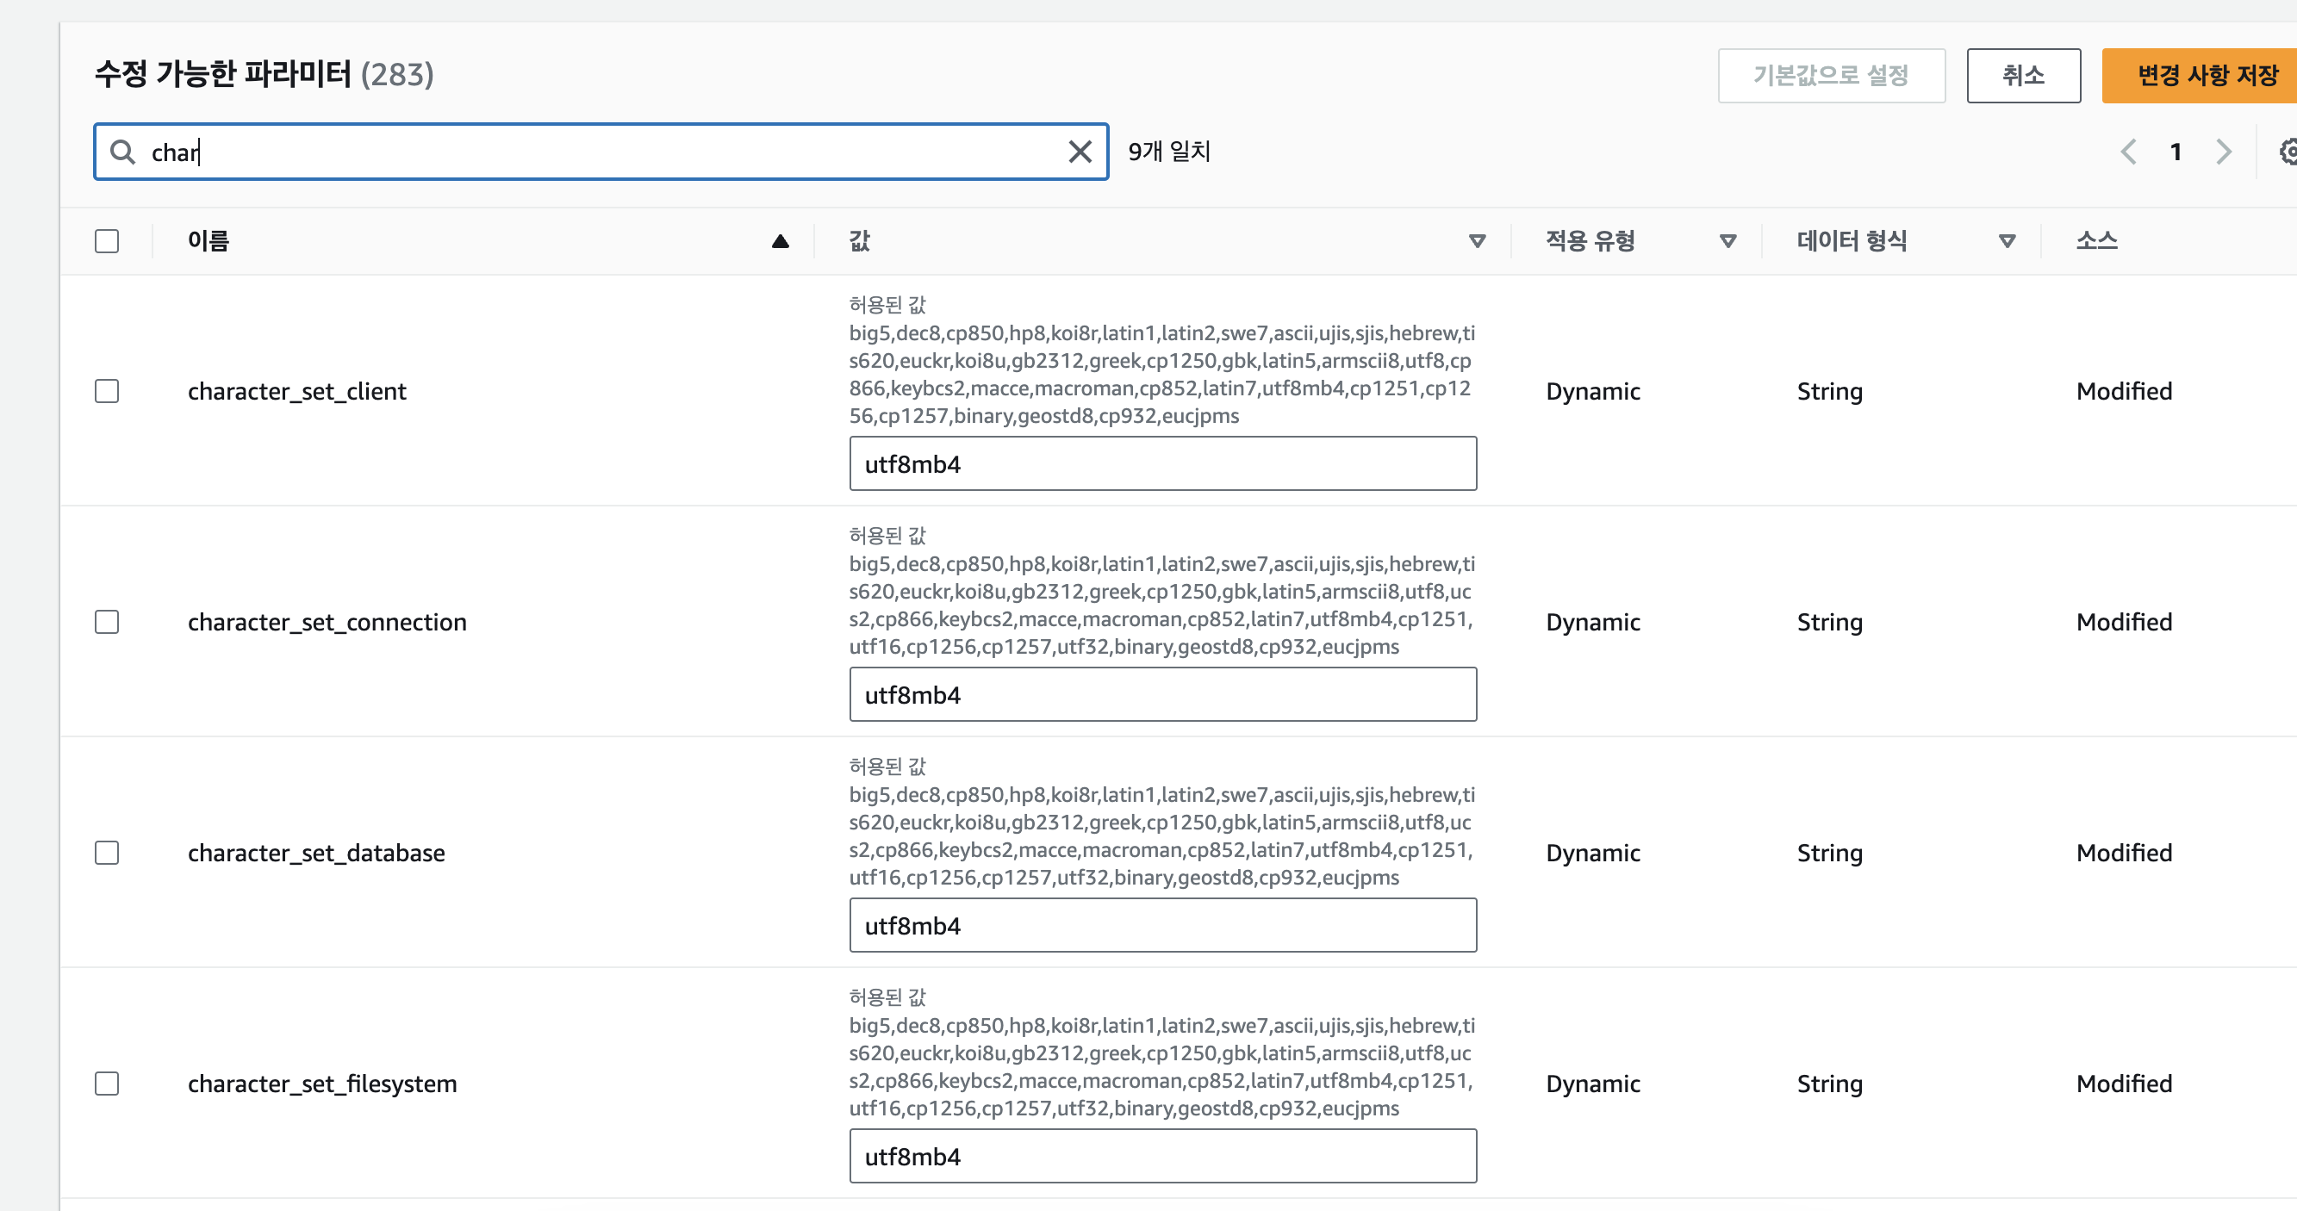
Task: Click Modified in character_set_database row
Action: [x=2124, y=853]
